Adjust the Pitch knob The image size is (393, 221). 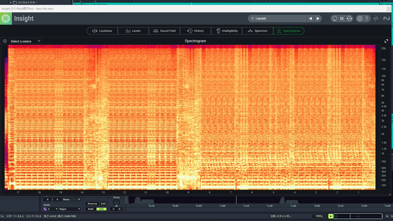click(x=116, y=202)
